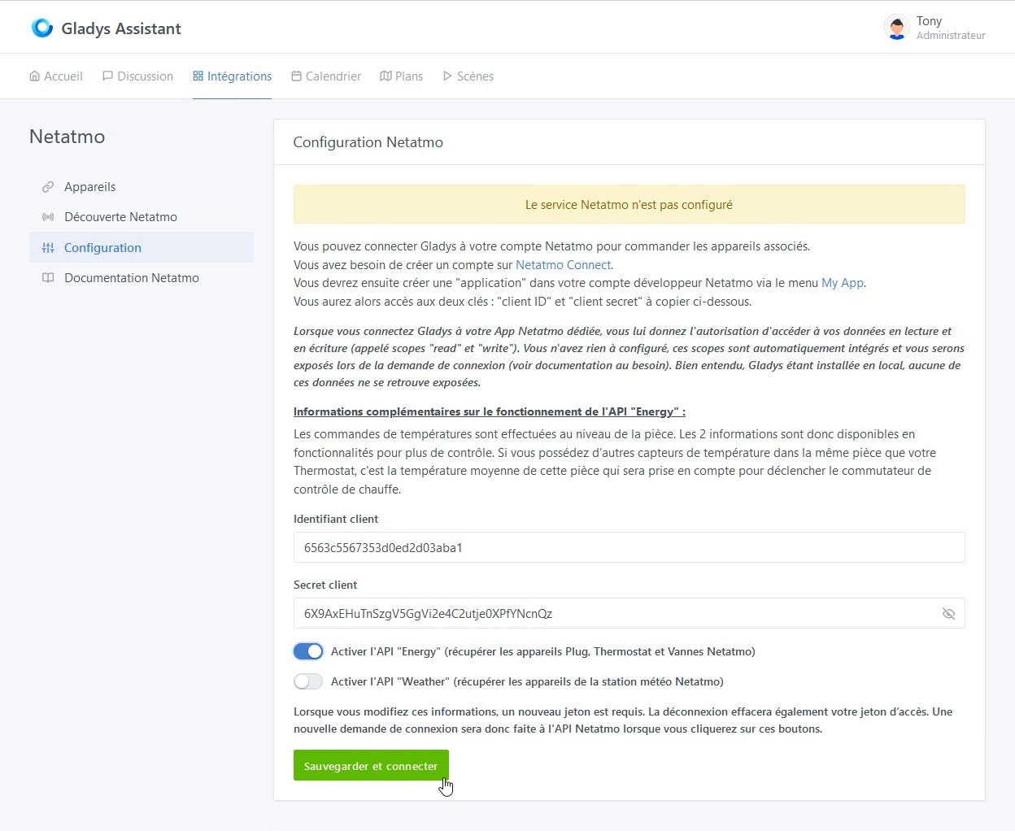Open the Appareils link icon in sidebar
1015x831 pixels.
49,186
